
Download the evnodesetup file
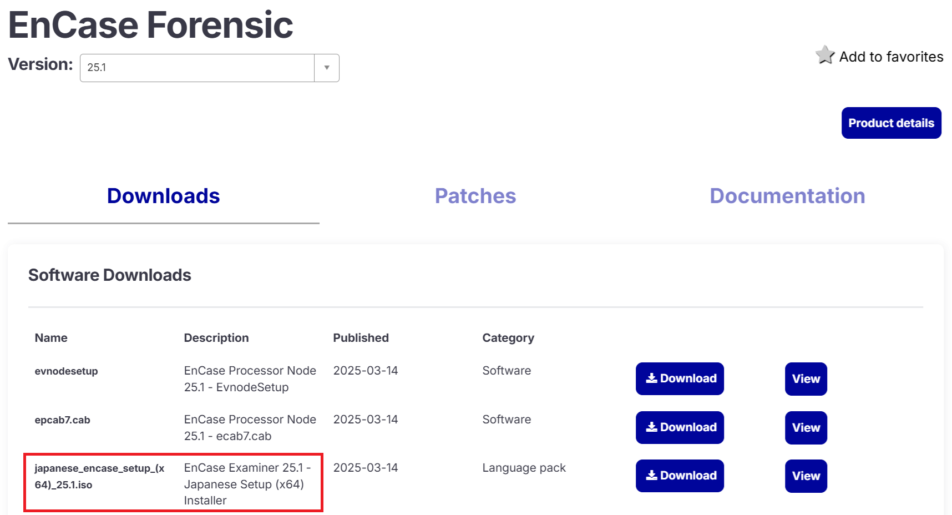tap(680, 378)
